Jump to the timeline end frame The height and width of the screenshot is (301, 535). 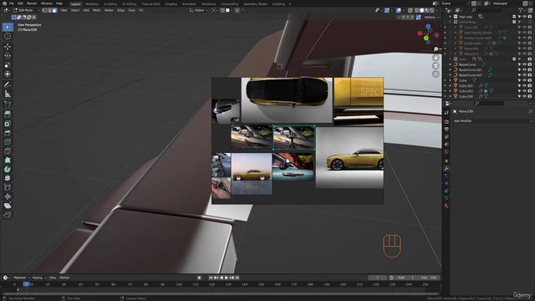[237, 278]
